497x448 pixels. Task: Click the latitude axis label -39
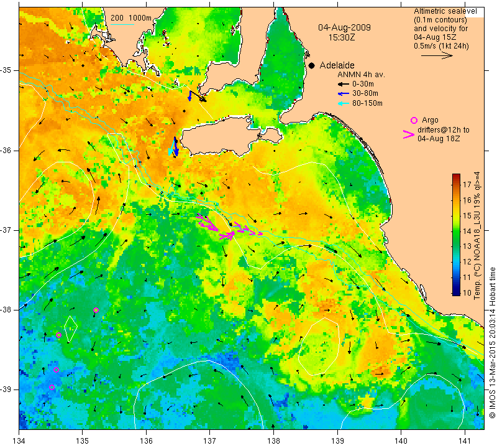pos(6,390)
